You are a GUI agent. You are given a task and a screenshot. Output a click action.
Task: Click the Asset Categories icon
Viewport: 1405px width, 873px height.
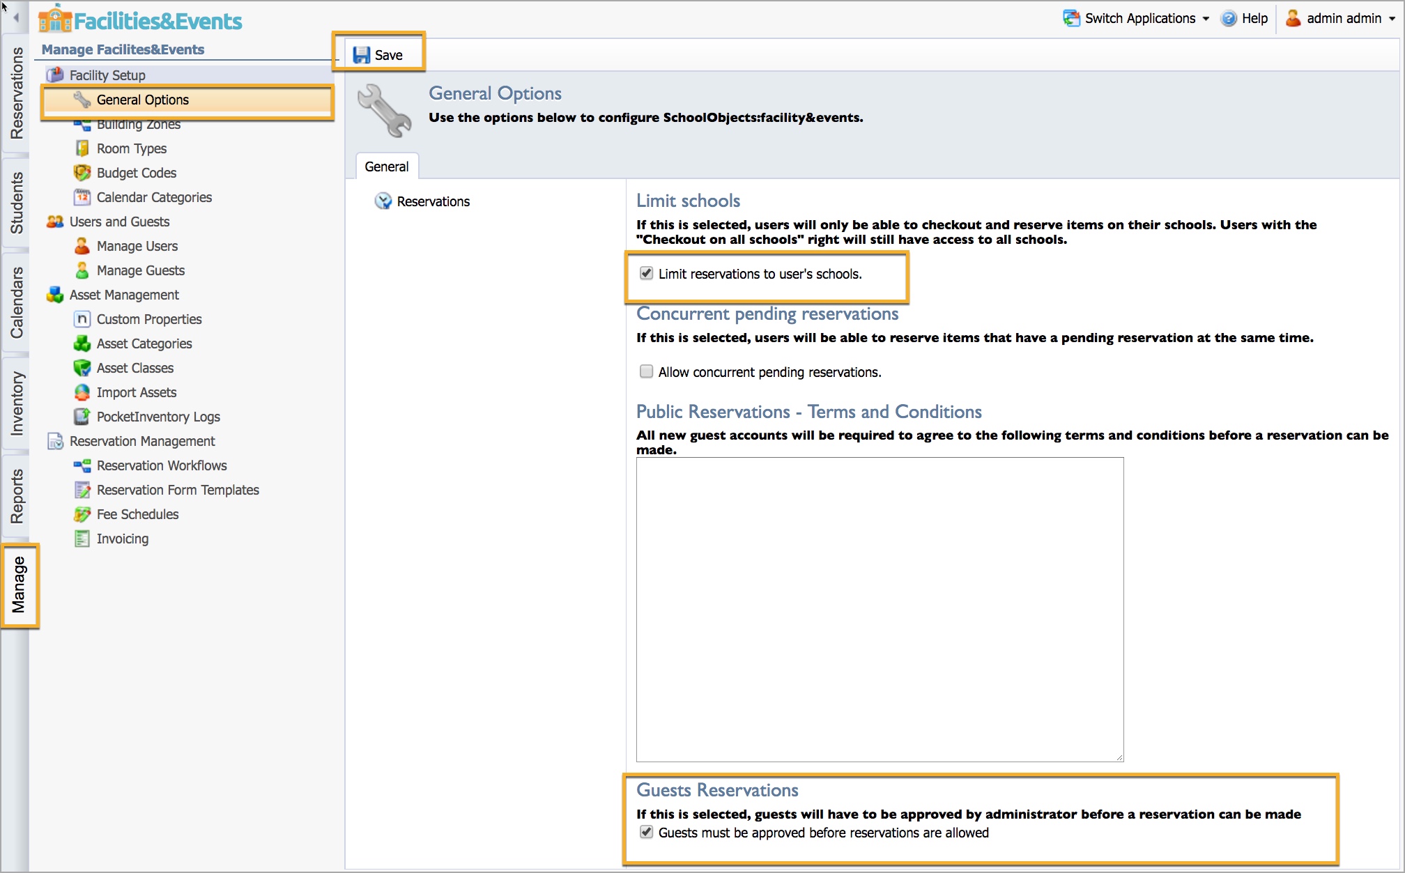pos(82,343)
